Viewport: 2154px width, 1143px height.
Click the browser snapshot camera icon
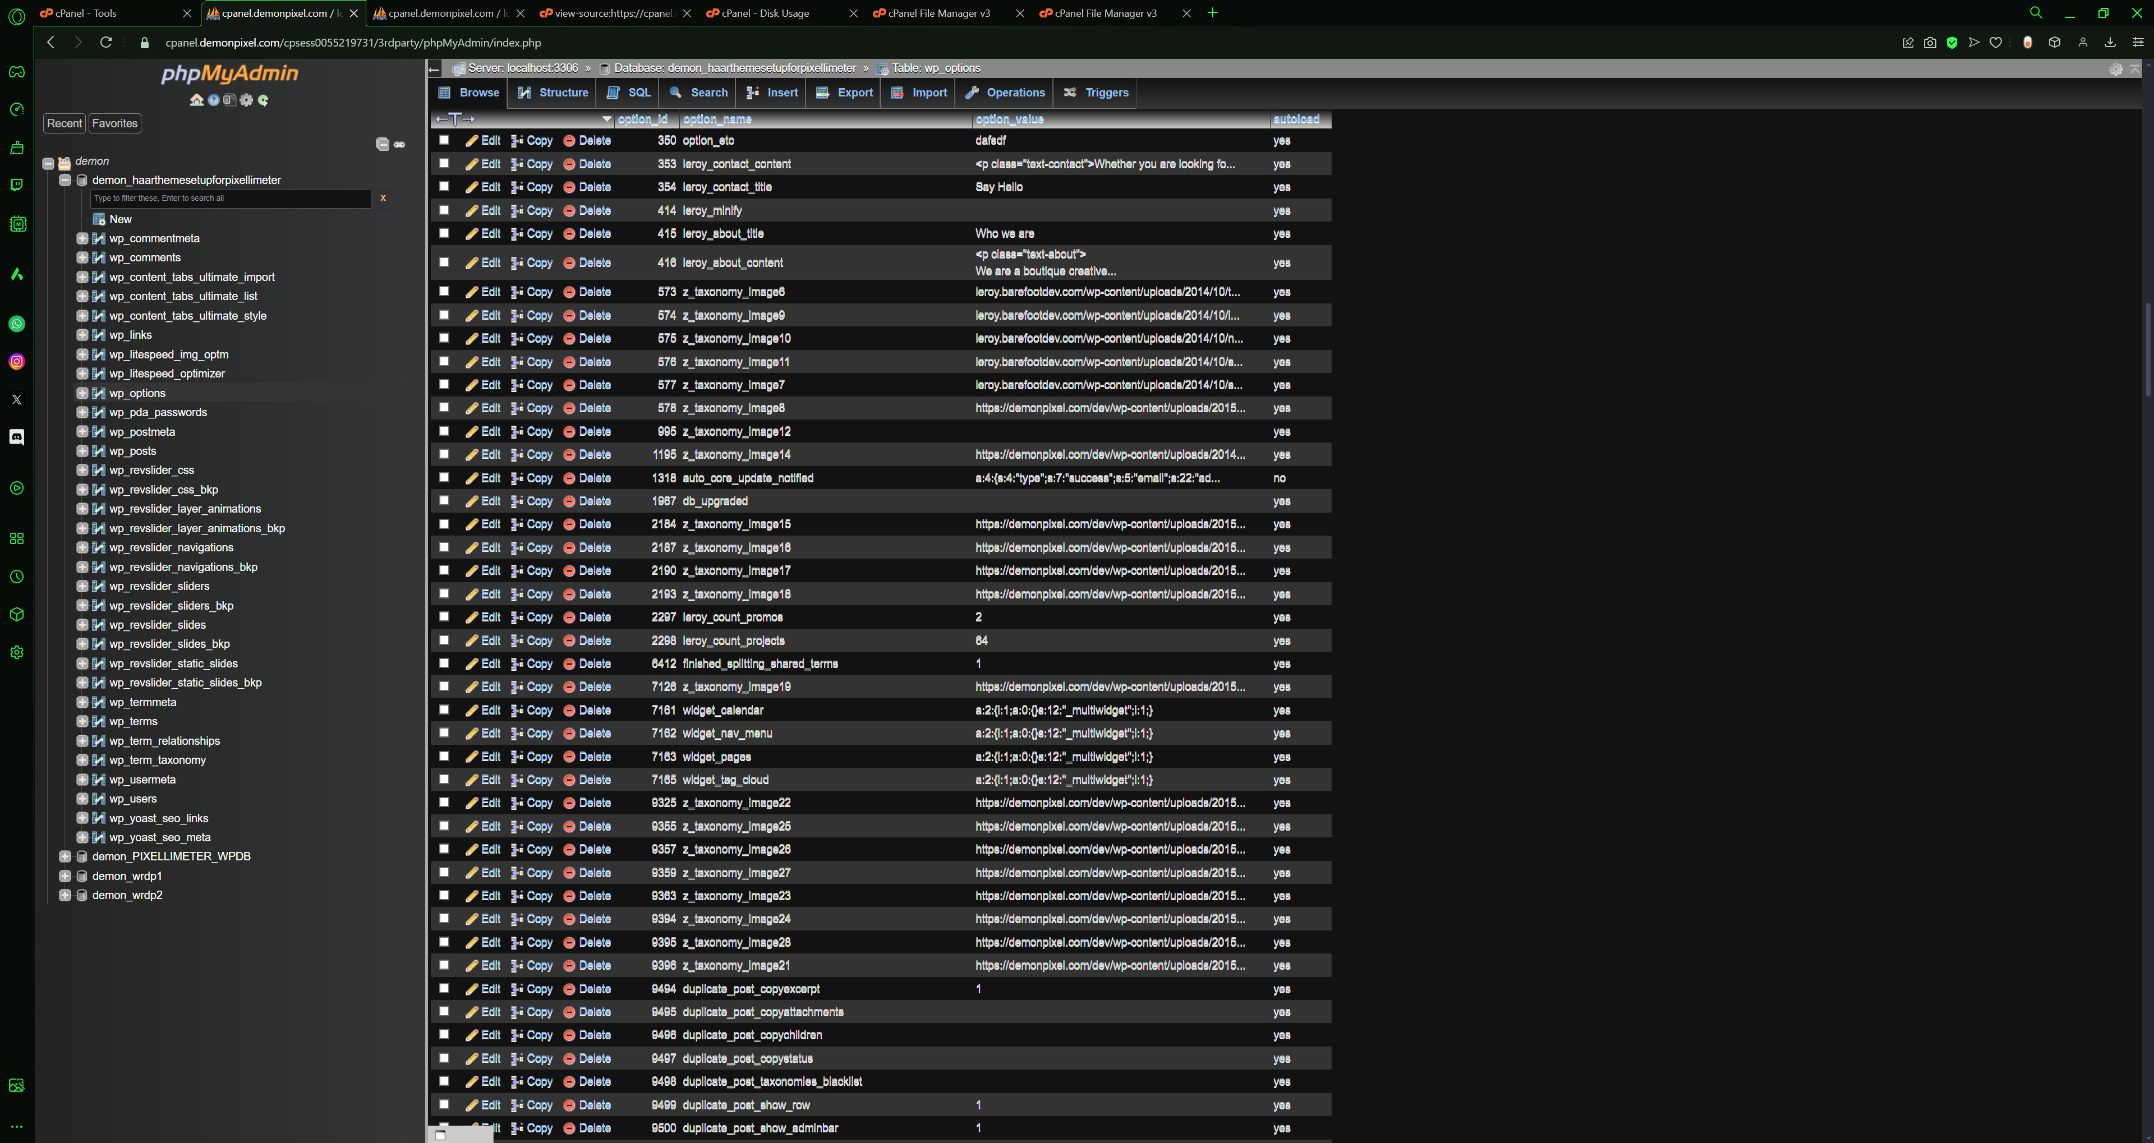1930,43
